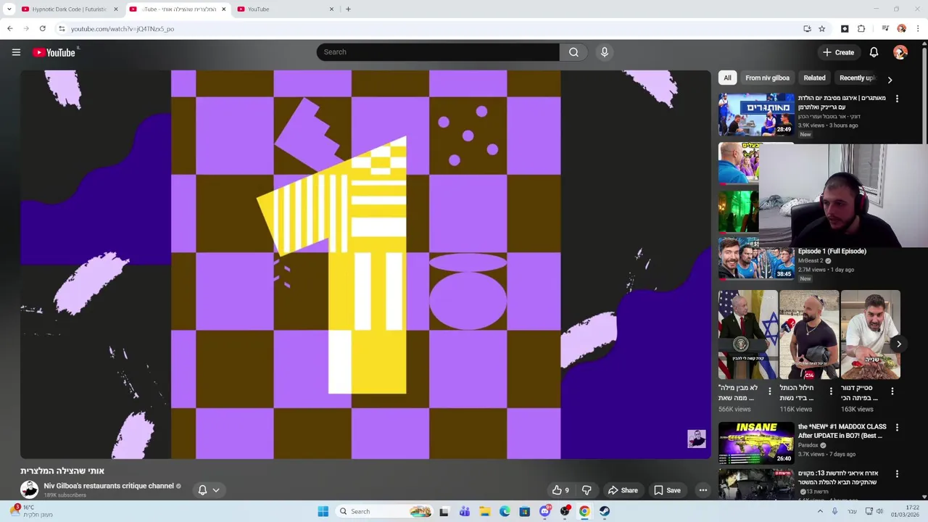
Task: Open options for MADDOX CLASS video
Action: (897, 428)
